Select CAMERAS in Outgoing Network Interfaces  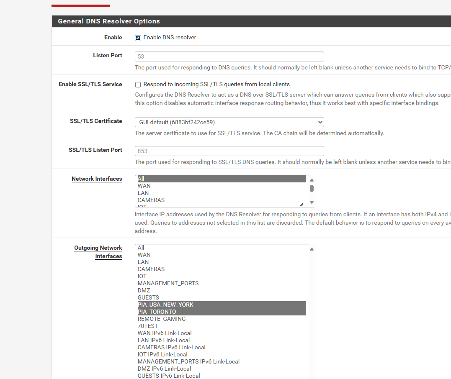[222, 269]
